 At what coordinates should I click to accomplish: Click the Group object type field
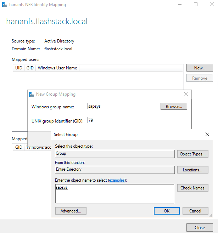coord(115,154)
